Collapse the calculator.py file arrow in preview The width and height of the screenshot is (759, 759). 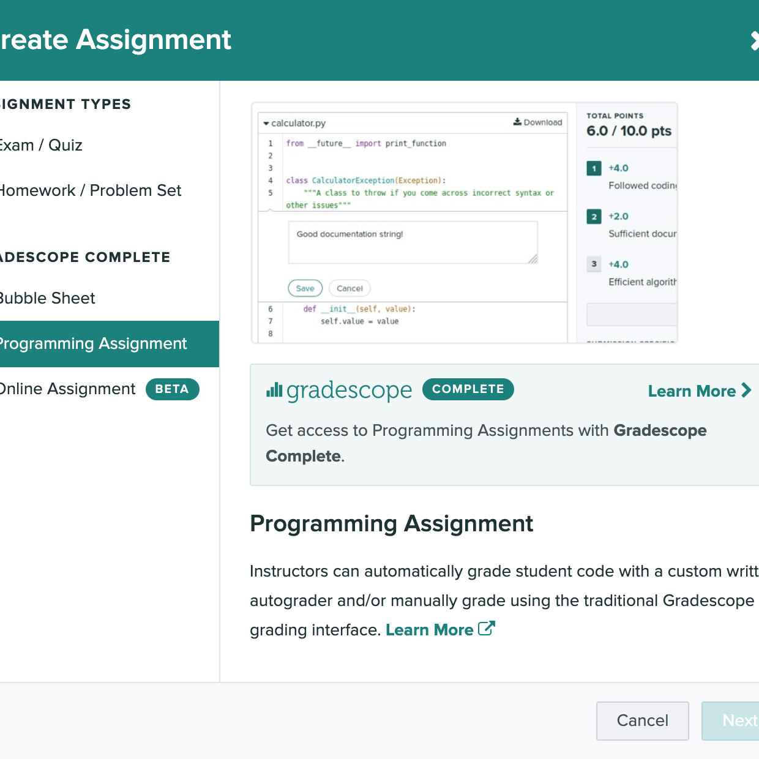(266, 124)
